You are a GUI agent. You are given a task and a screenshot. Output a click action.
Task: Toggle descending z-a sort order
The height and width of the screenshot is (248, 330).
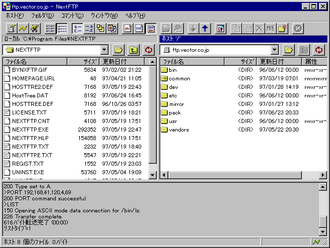(x=89, y=29)
